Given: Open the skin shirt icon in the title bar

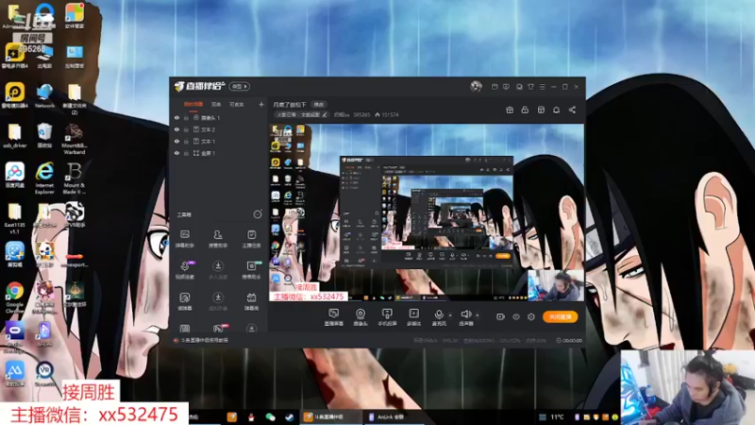Looking at the screenshot, I should click(530, 87).
